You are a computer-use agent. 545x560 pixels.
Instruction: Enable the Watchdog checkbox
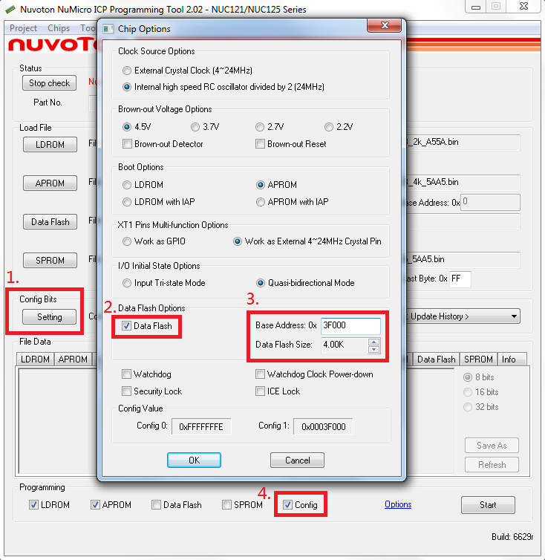126,374
